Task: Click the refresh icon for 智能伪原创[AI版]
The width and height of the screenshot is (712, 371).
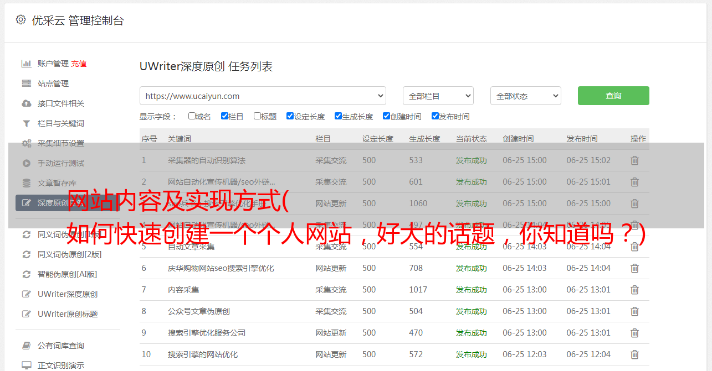Action: click(x=26, y=274)
